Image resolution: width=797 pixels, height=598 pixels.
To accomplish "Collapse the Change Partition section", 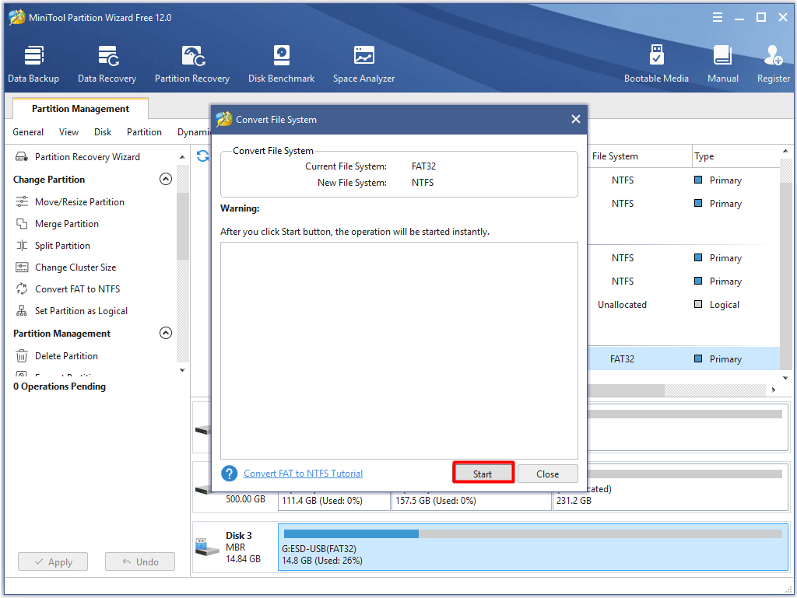I will click(x=166, y=179).
